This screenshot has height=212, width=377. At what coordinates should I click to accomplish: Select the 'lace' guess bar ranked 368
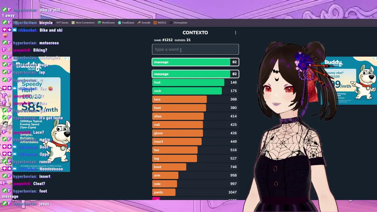coord(195,99)
